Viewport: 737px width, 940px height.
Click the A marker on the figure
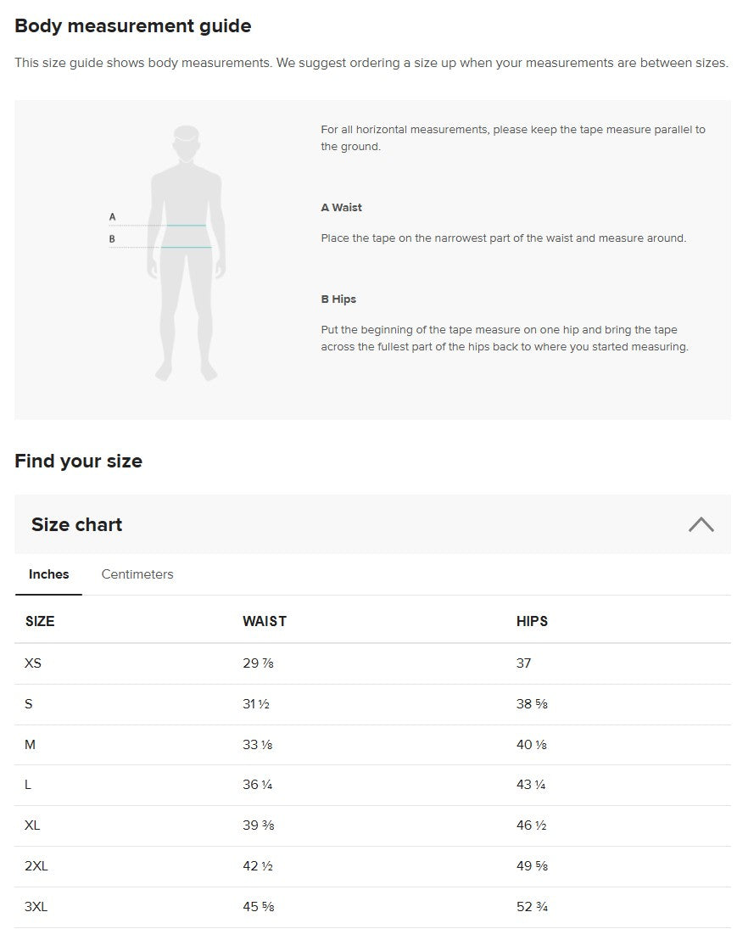click(x=112, y=217)
